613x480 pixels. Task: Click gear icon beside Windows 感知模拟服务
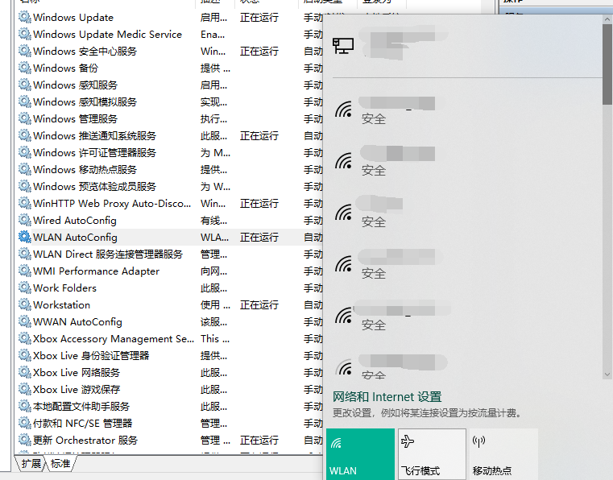click(25, 101)
